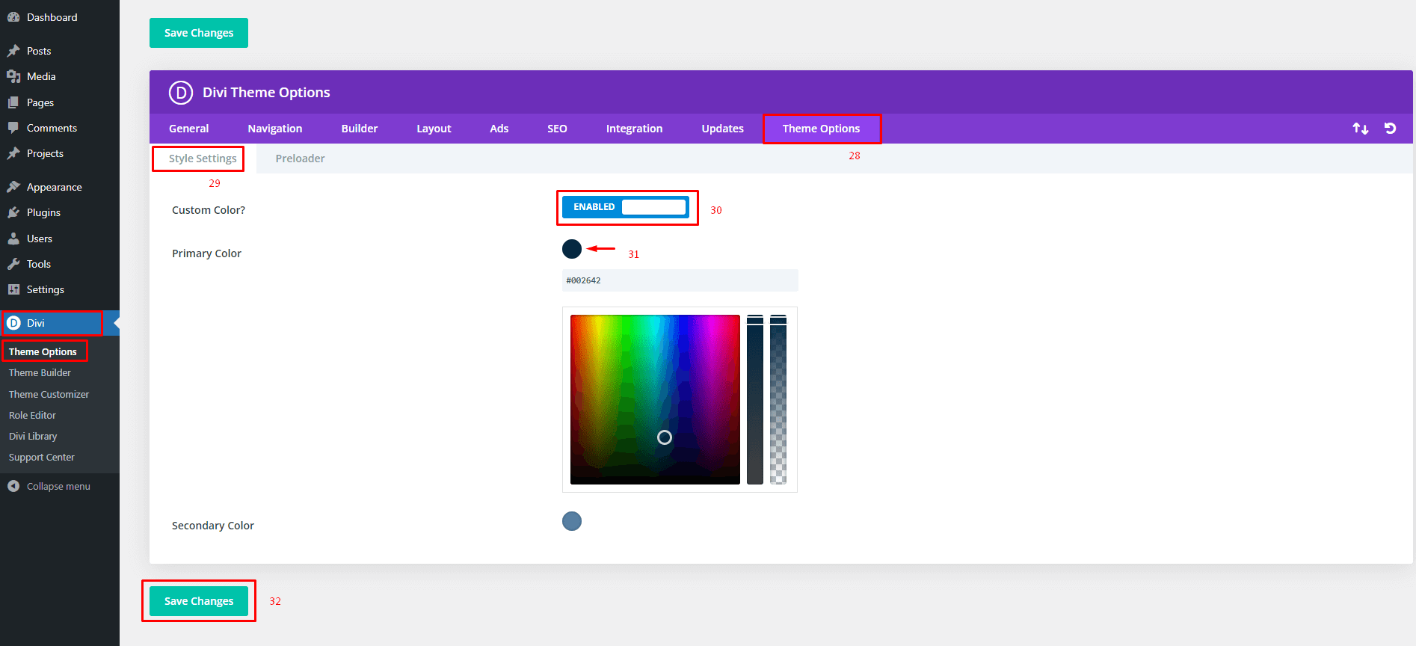Click the Secondary Color blue swatch

(x=572, y=521)
